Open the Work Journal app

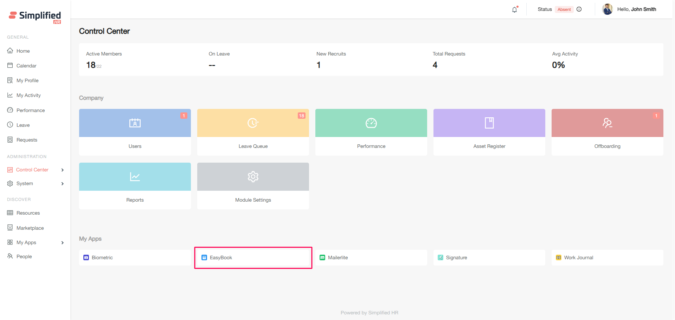578,257
